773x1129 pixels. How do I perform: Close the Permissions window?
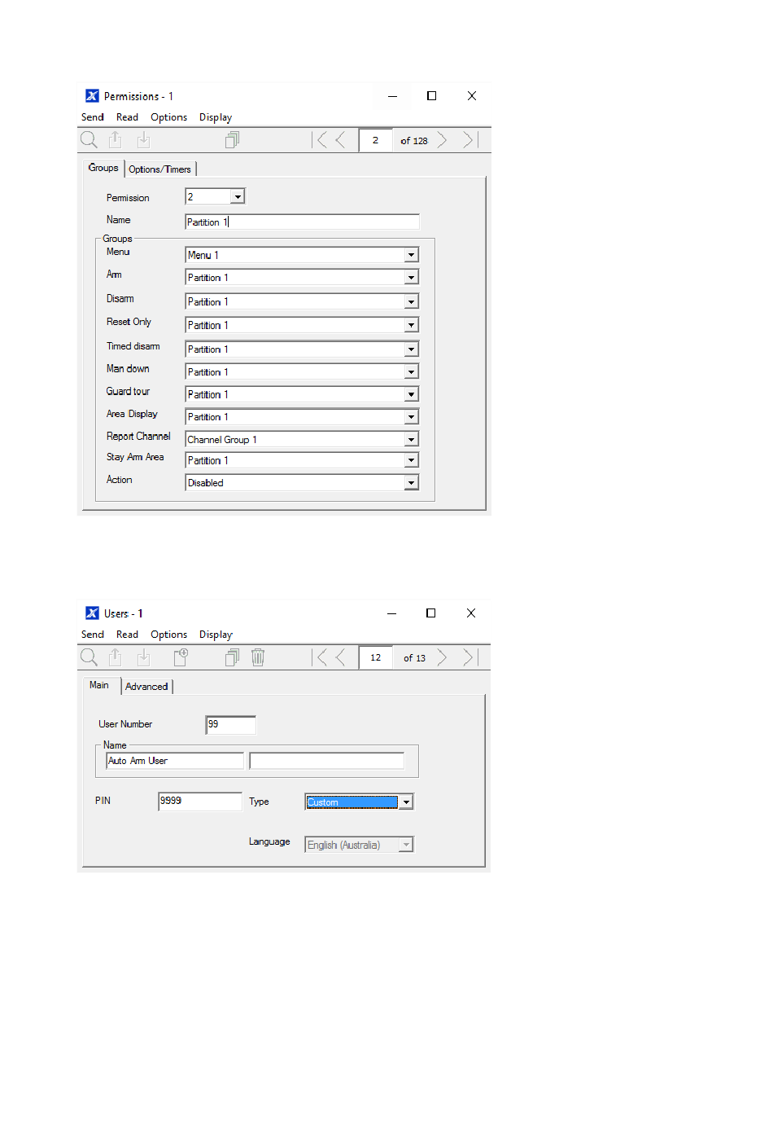click(x=472, y=96)
